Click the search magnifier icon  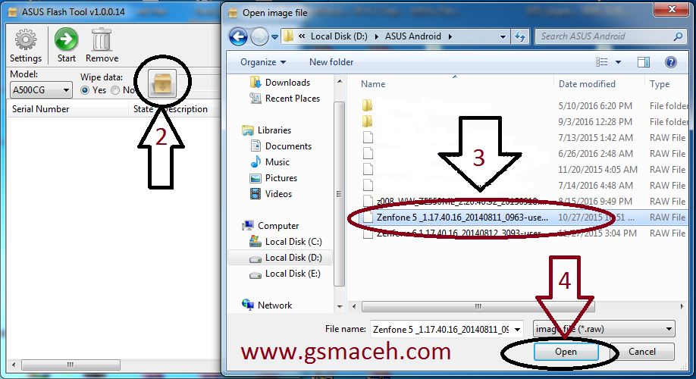(x=678, y=36)
